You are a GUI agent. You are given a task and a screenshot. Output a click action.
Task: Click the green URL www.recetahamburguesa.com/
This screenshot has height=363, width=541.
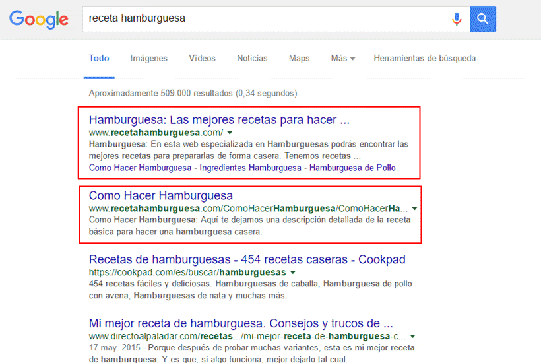(x=156, y=133)
